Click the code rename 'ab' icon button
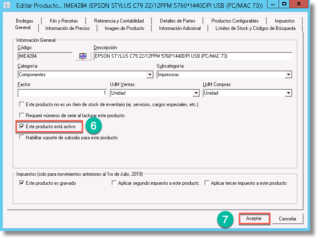The width and height of the screenshot is (317, 238). point(83,56)
